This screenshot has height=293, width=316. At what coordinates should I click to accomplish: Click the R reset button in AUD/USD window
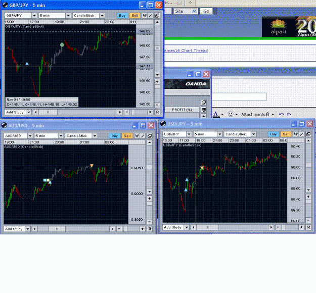click(x=150, y=229)
